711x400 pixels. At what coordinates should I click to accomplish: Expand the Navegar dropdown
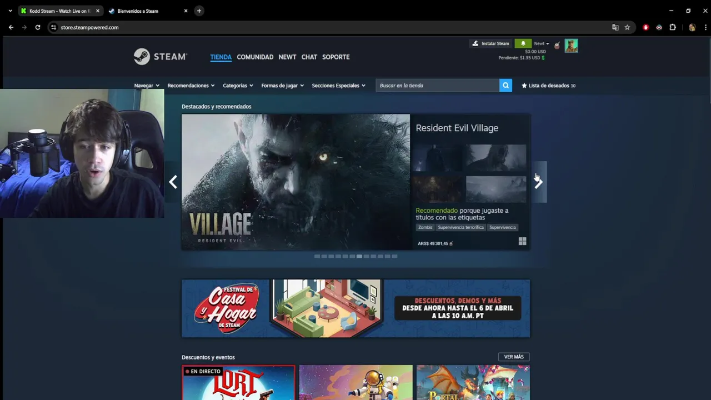click(x=147, y=86)
